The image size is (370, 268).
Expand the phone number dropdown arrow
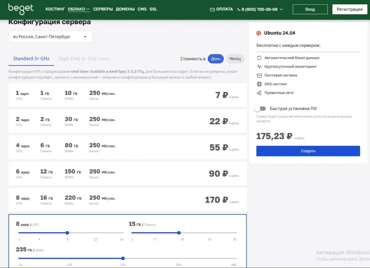281,9
